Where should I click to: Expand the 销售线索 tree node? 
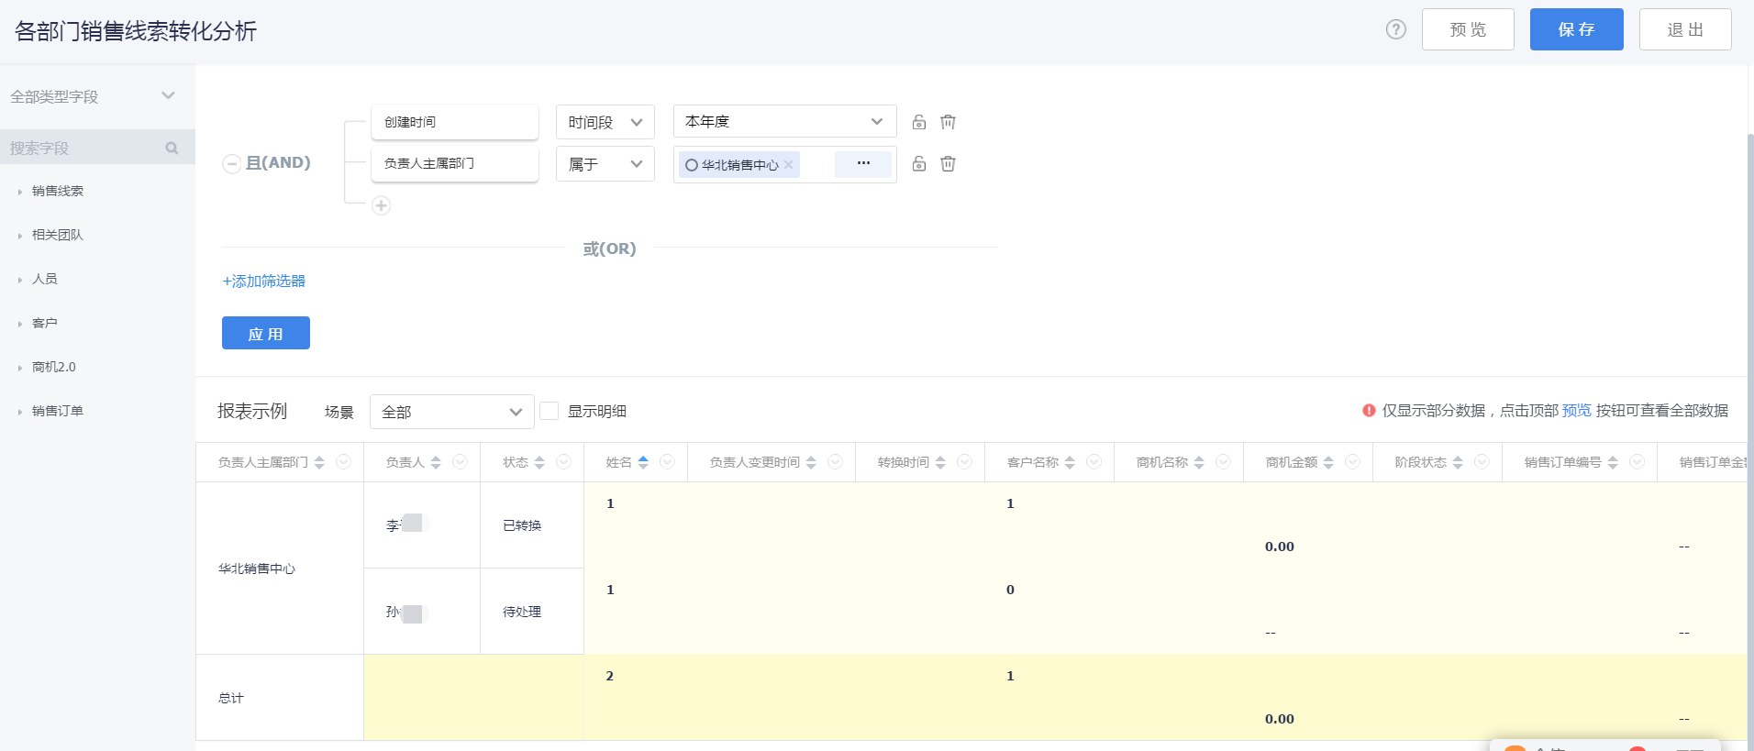coord(20,192)
